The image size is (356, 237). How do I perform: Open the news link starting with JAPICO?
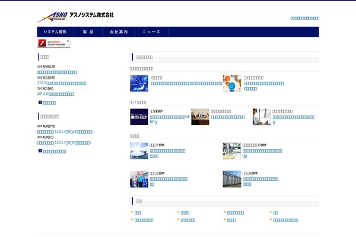[55, 94]
